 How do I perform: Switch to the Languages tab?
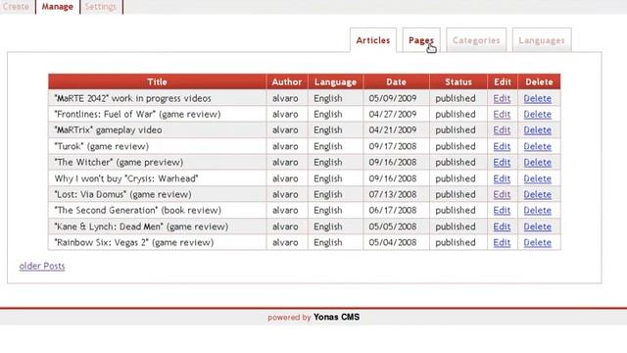pos(542,40)
